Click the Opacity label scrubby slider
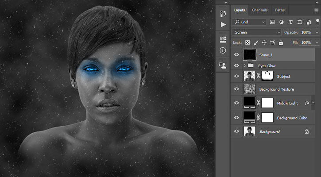Screen dimensions: 321x177 [x=291, y=32]
